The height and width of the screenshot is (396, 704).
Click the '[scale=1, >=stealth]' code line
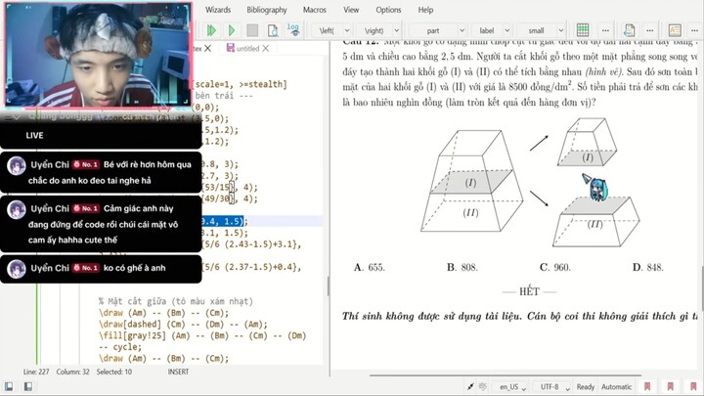click(x=240, y=84)
